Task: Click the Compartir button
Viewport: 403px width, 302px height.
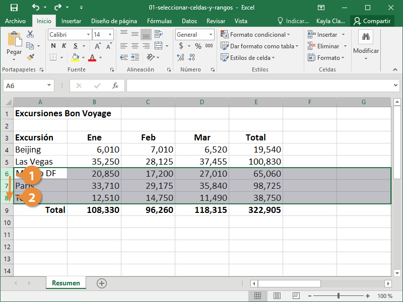Action: point(372,21)
